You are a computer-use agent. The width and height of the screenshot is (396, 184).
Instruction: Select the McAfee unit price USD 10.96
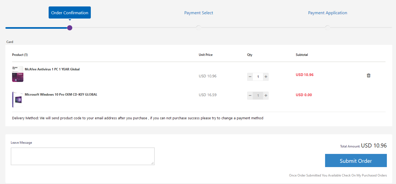tap(208, 76)
